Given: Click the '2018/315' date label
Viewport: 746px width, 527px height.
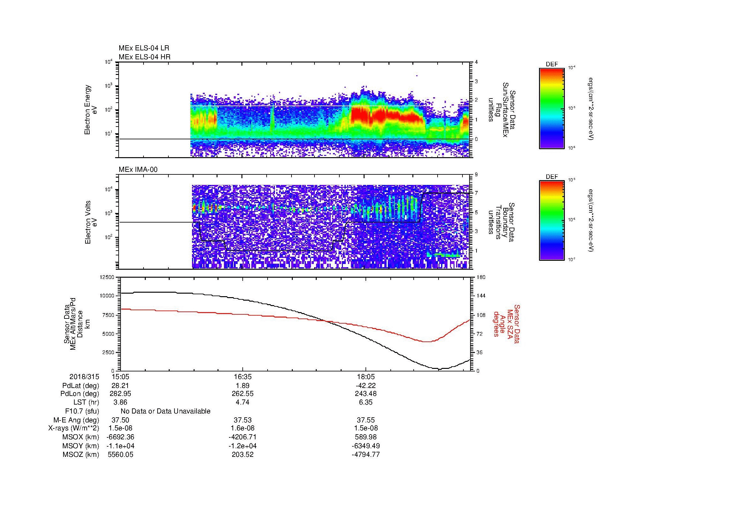Looking at the screenshot, I should (x=84, y=377).
